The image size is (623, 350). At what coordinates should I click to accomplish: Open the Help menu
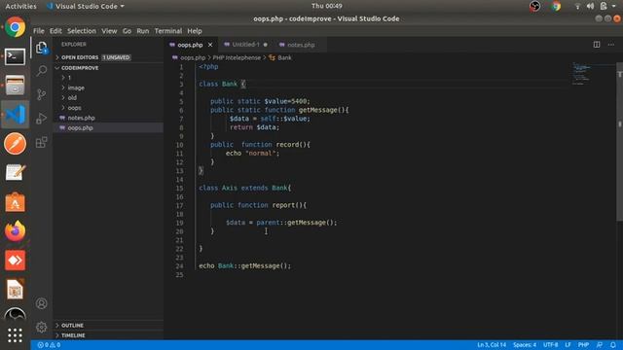(x=195, y=31)
